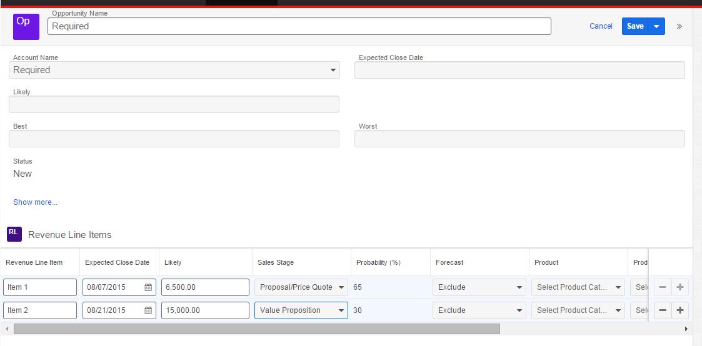Open calendar picker for Item 2 close date
The height and width of the screenshot is (346, 702).
tap(148, 310)
